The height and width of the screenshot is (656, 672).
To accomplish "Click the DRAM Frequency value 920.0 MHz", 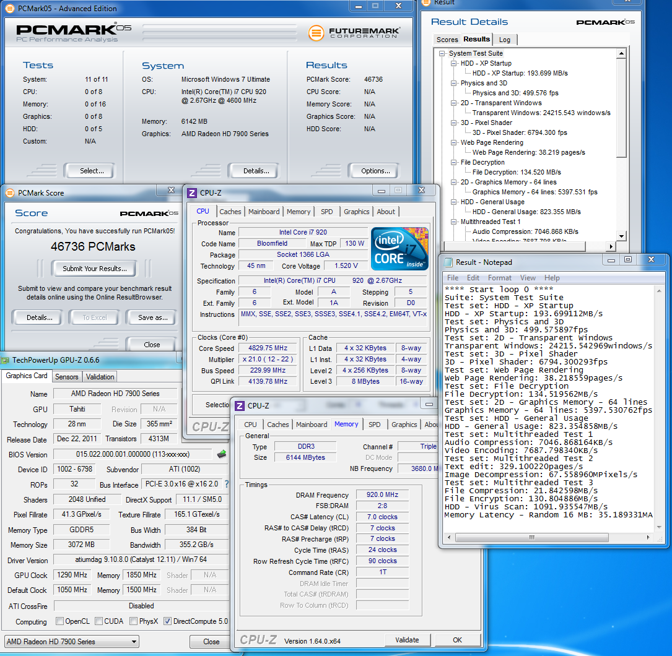I will click(382, 494).
